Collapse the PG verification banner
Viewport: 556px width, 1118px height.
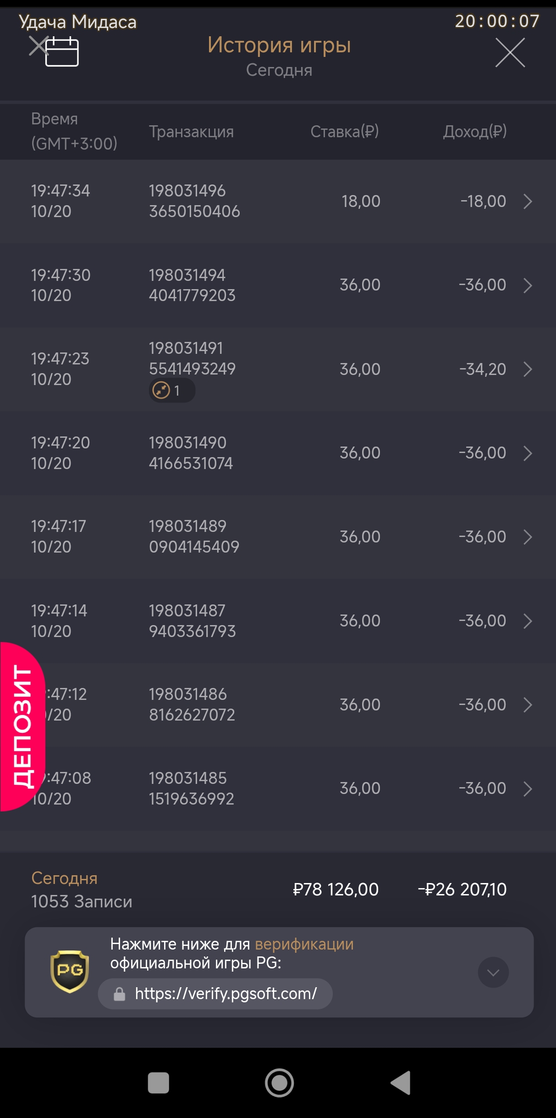(x=493, y=972)
